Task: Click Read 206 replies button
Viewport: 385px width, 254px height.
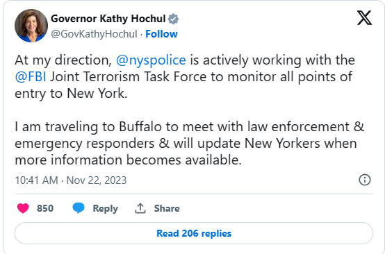Action: (194, 233)
